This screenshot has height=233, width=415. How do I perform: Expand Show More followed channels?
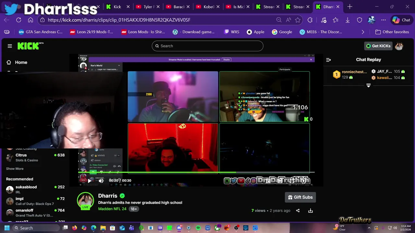pyautogui.click(x=15, y=169)
